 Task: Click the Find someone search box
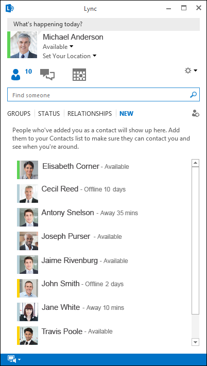coord(104,95)
